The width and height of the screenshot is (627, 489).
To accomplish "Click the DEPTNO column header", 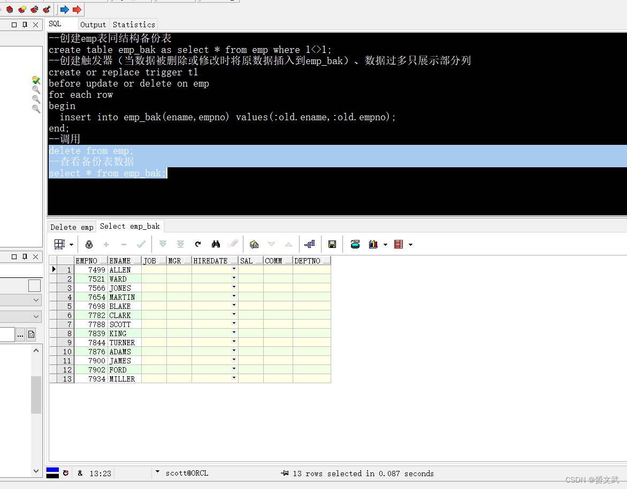I will [312, 261].
